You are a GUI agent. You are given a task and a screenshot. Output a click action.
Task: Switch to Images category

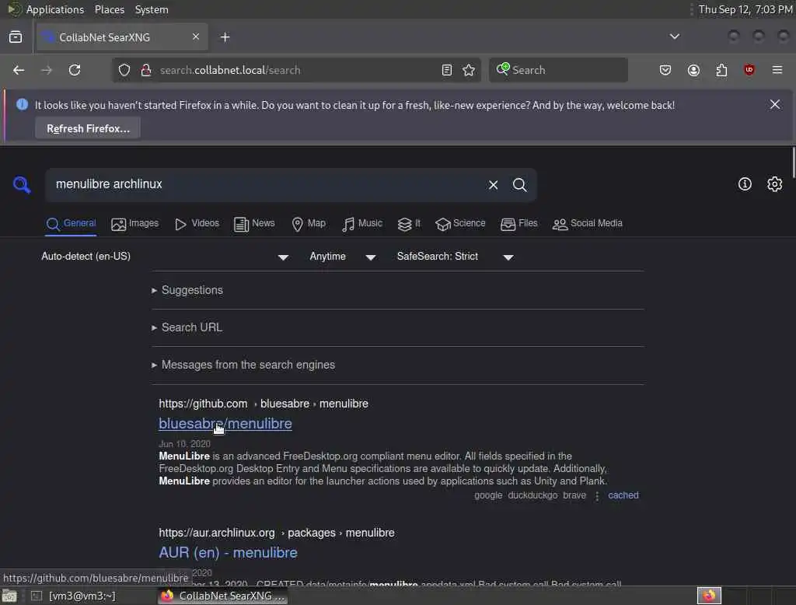[134, 224]
